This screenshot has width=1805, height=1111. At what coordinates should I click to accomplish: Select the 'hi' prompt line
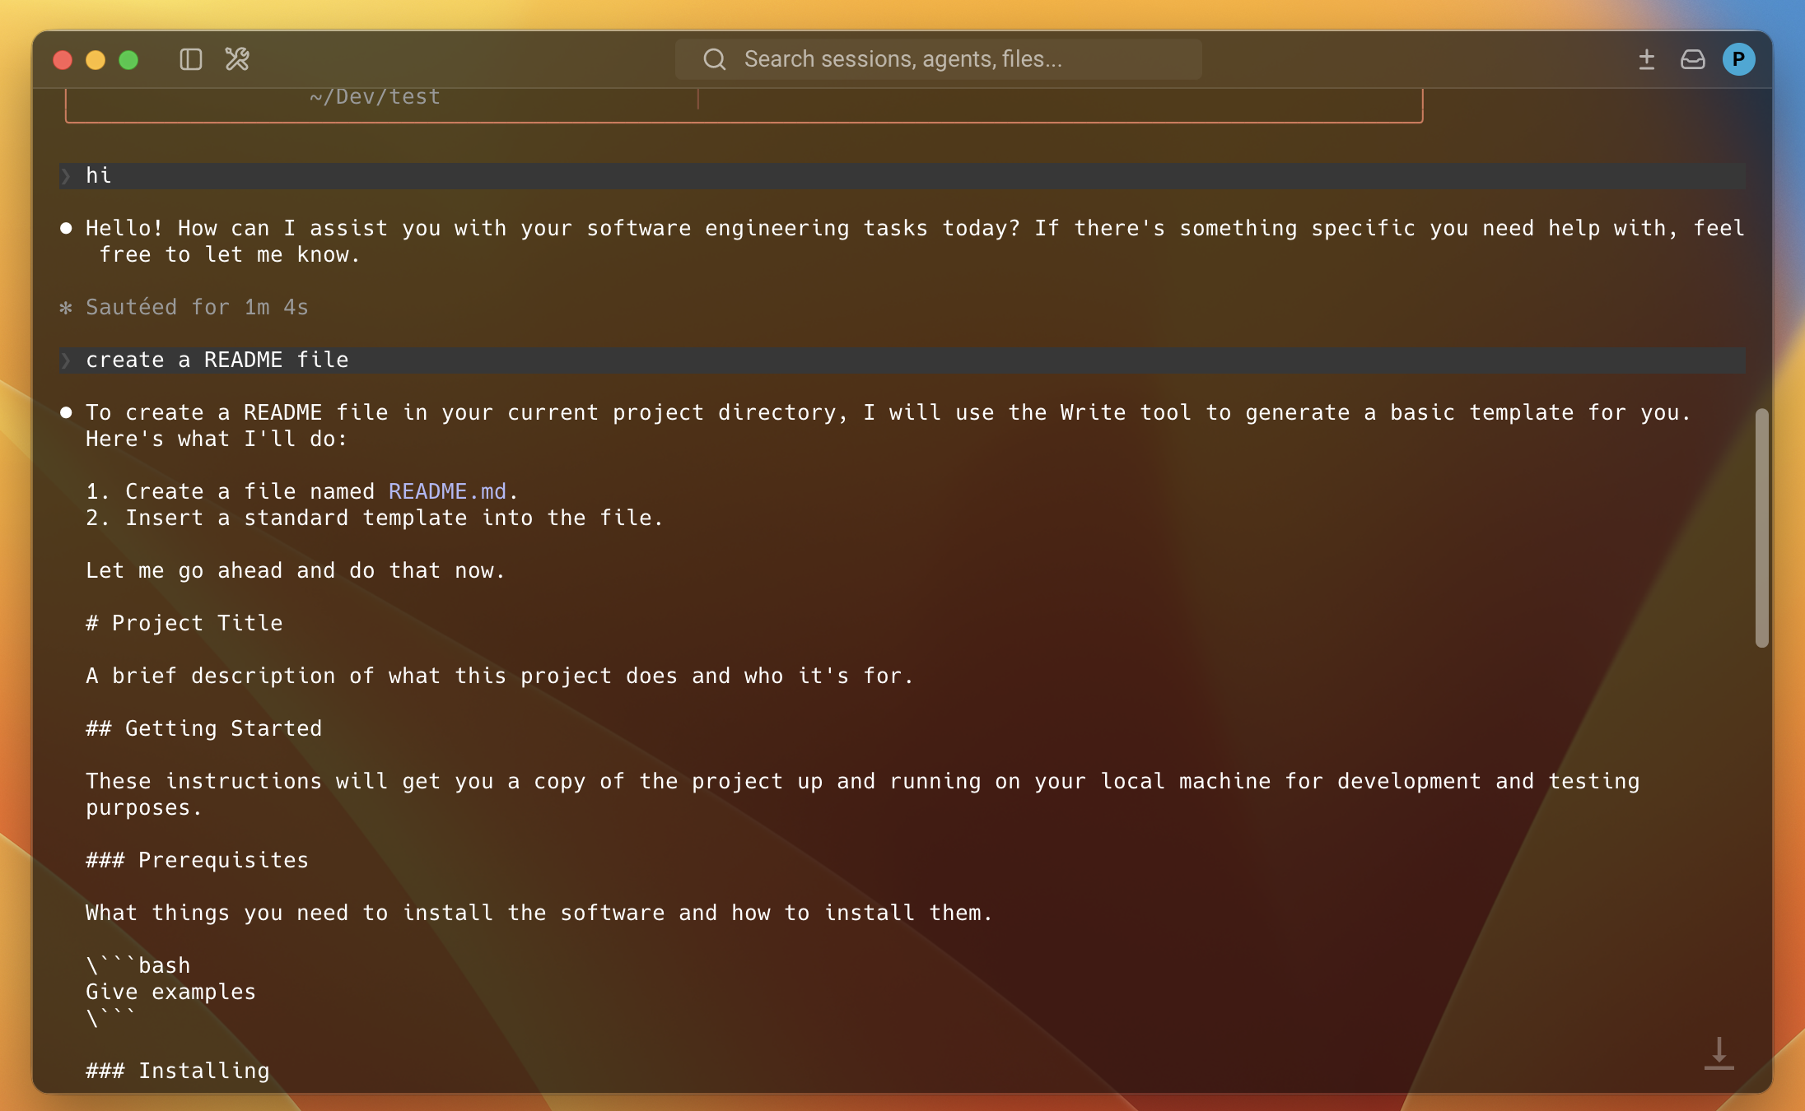(902, 175)
